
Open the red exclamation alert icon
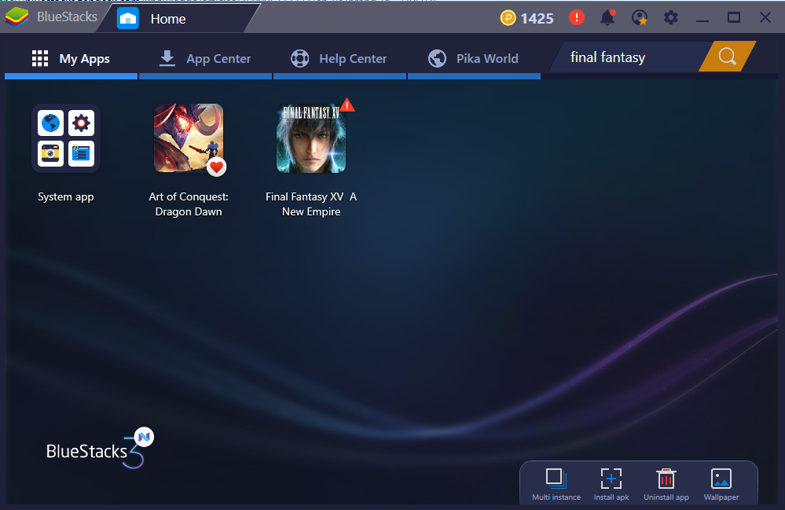[577, 17]
